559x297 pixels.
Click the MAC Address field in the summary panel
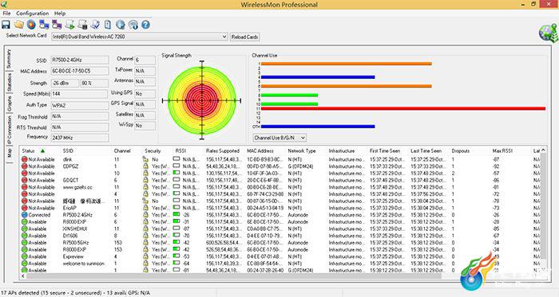click(x=80, y=71)
